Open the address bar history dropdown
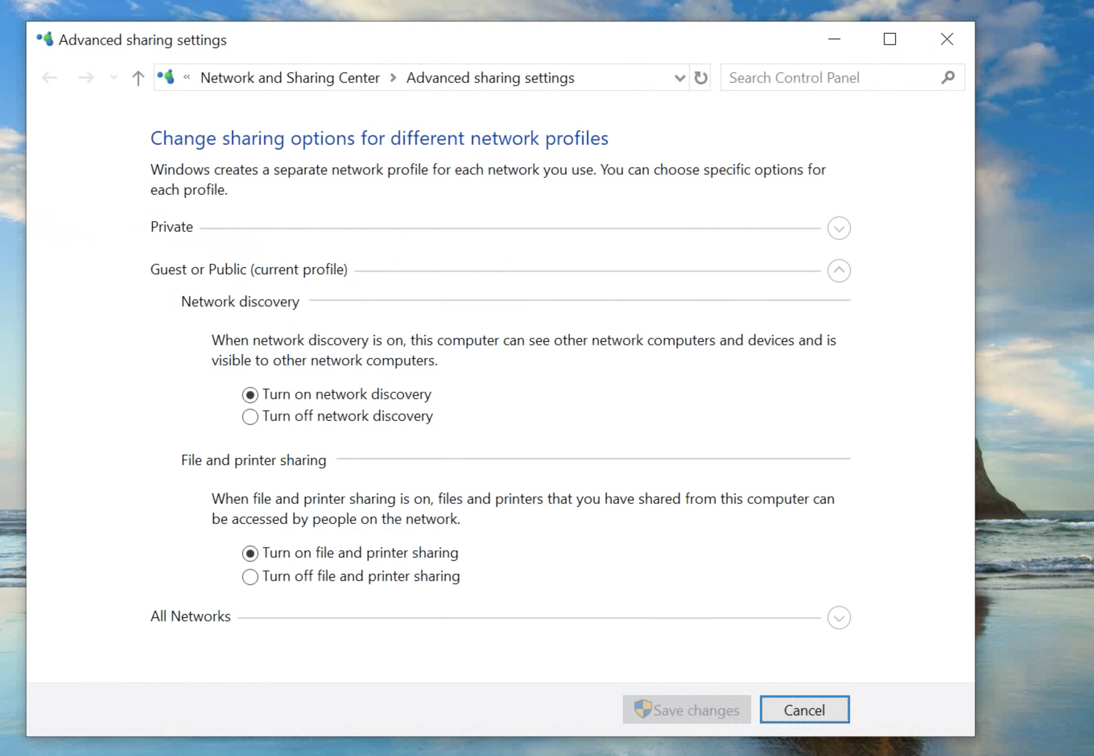Viewport: 1094px width, 756px height. tap(680, 78)
